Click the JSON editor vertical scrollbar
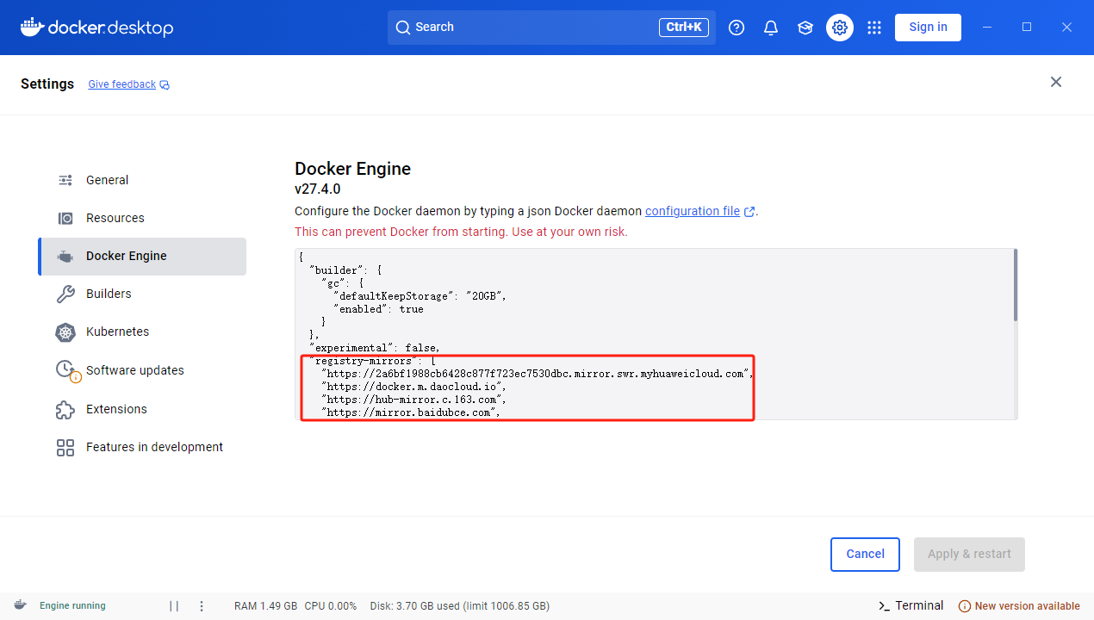This screenshot has width=1094, height=620. click(1016, 285)
